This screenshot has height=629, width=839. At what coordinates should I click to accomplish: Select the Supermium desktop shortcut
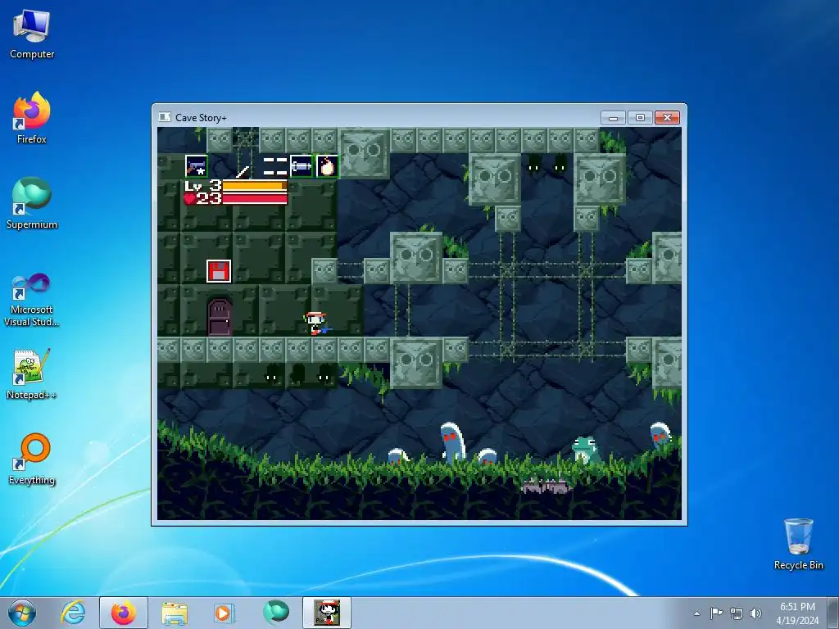(x=32, y=203)
